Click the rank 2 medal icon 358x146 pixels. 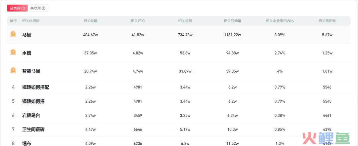click(x=13, y=52)
